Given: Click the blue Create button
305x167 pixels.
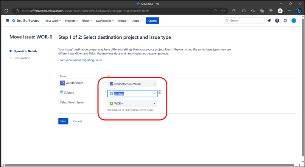Looking at the screenshot, I should click(152, 21).
